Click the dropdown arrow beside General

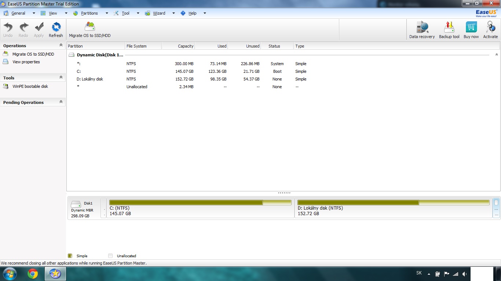34,13
